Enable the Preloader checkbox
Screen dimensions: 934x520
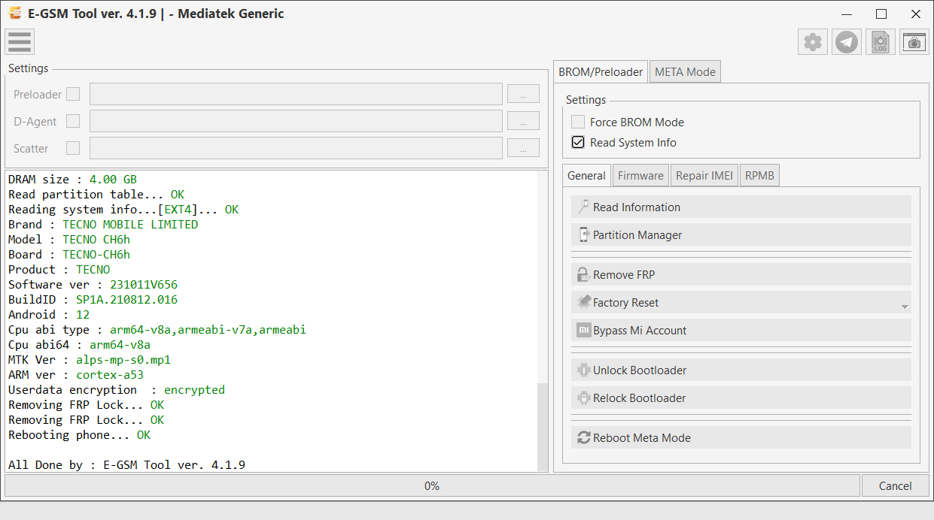pos(73,94)
